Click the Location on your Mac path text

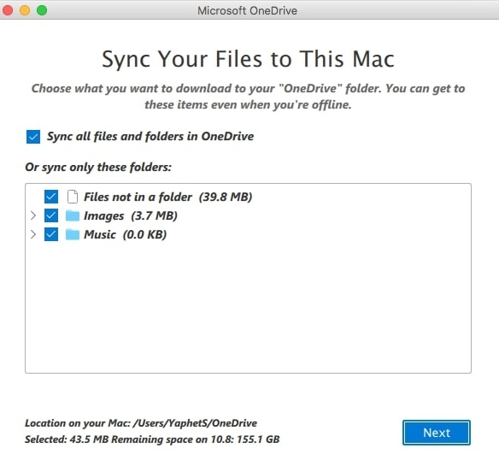(141, 423)
